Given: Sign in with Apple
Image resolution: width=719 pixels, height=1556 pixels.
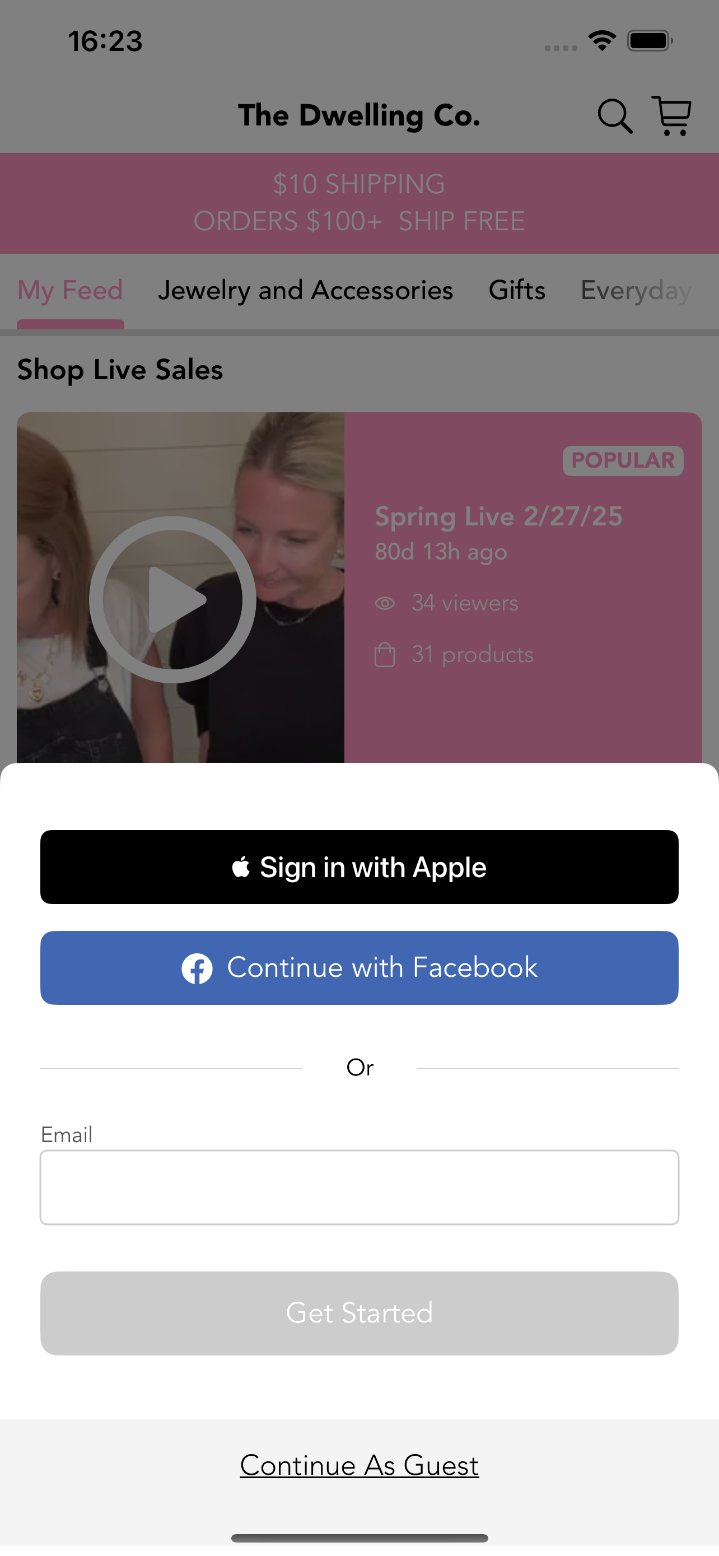Looking at the screenshot, I should point(359,866).
